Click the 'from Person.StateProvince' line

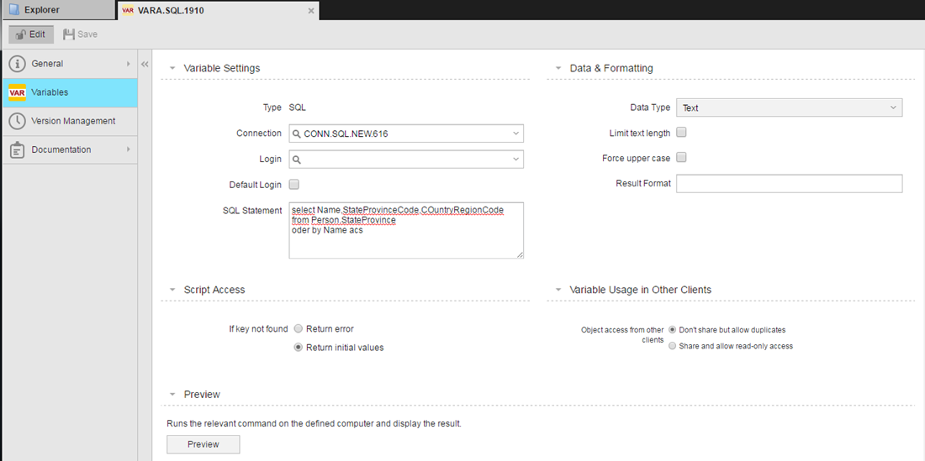coord(344,220)
